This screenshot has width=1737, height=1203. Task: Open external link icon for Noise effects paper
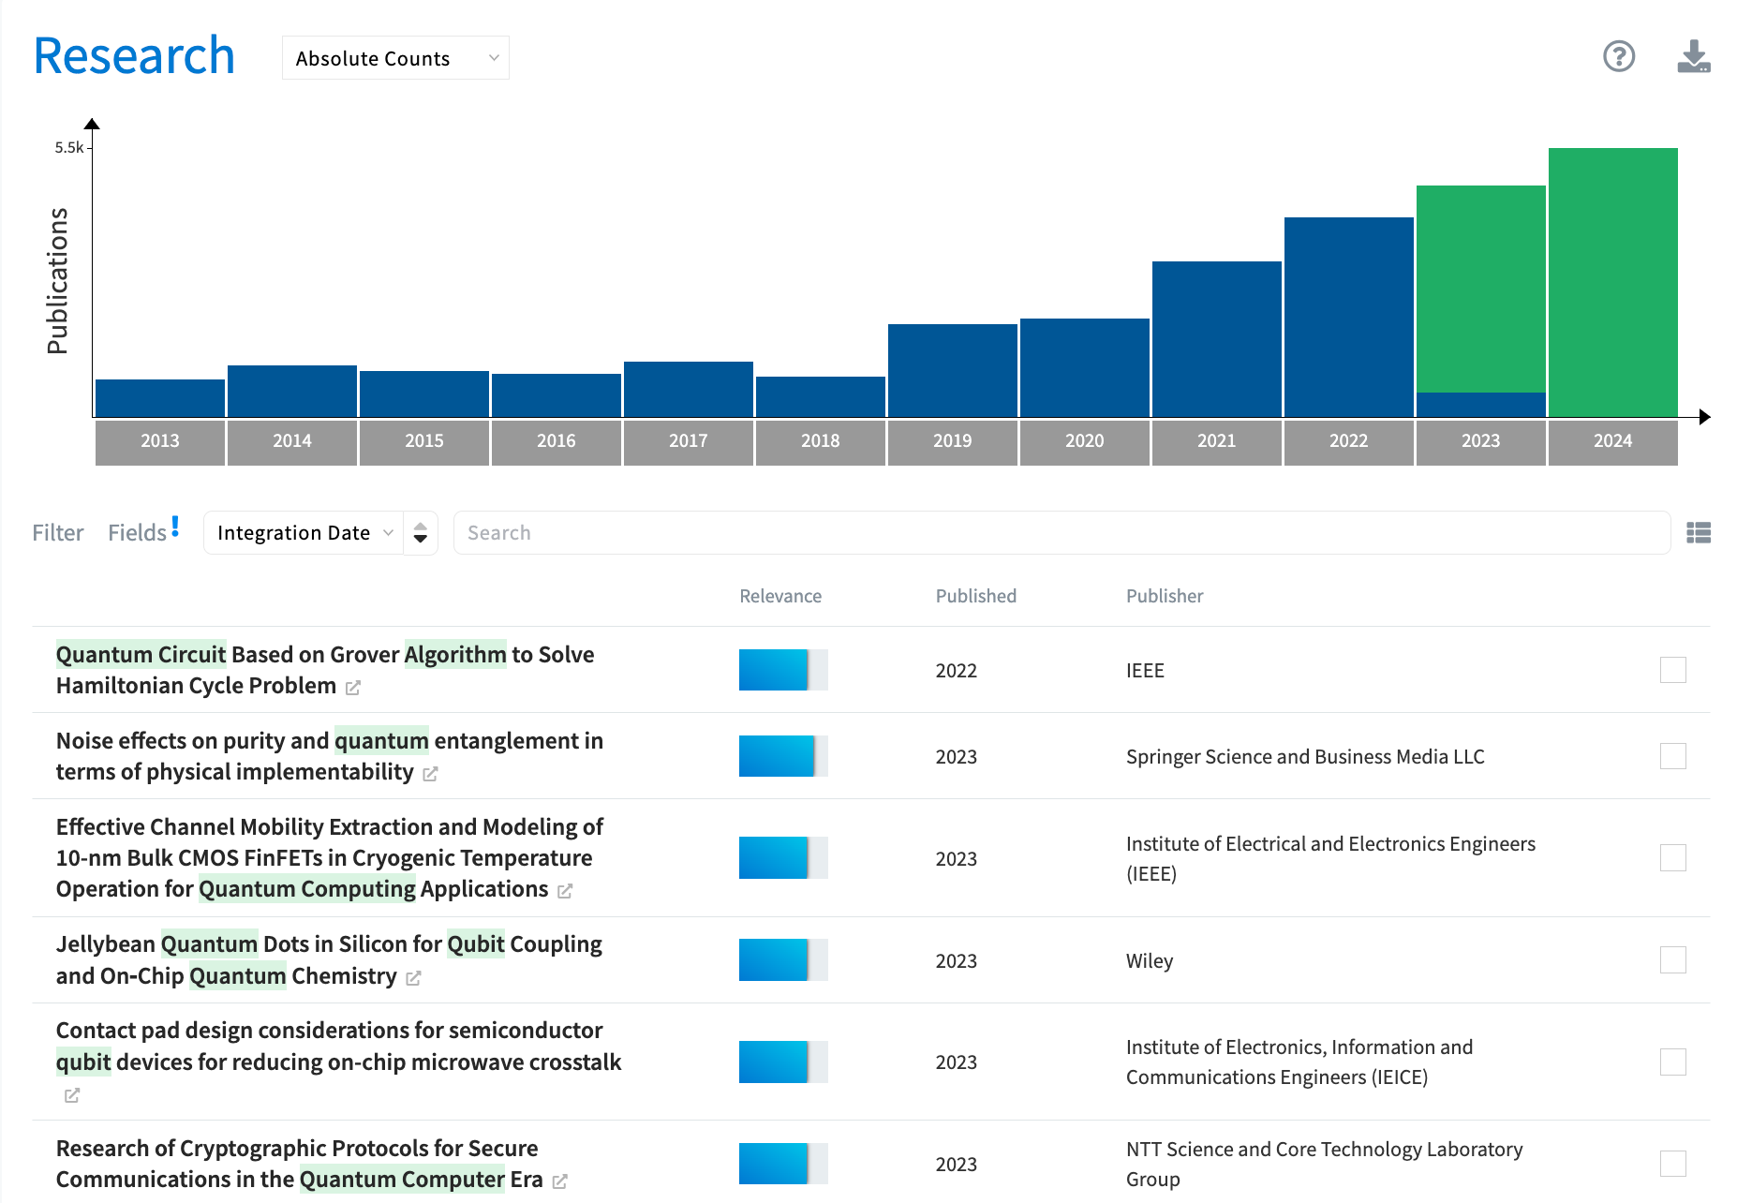pyautogui.click(x=430, y=774)
